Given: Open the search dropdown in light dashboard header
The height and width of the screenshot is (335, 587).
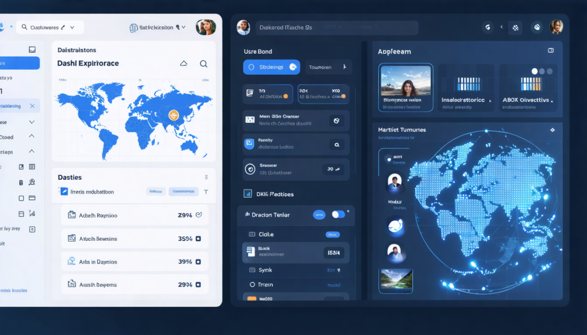Looking at the screenshot, I should [50, 27].
